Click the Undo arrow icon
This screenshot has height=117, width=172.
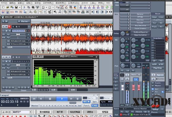(43, 7)
